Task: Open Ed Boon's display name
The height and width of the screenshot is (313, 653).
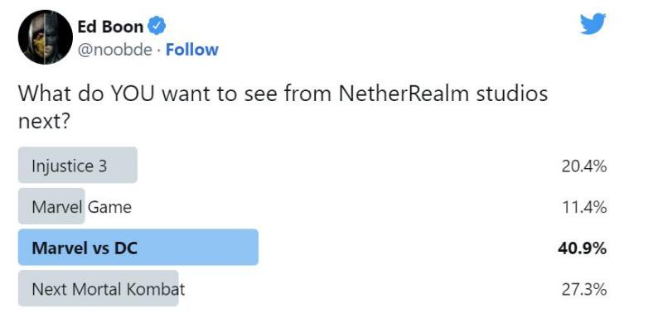Action: click(x=110, y=26)
